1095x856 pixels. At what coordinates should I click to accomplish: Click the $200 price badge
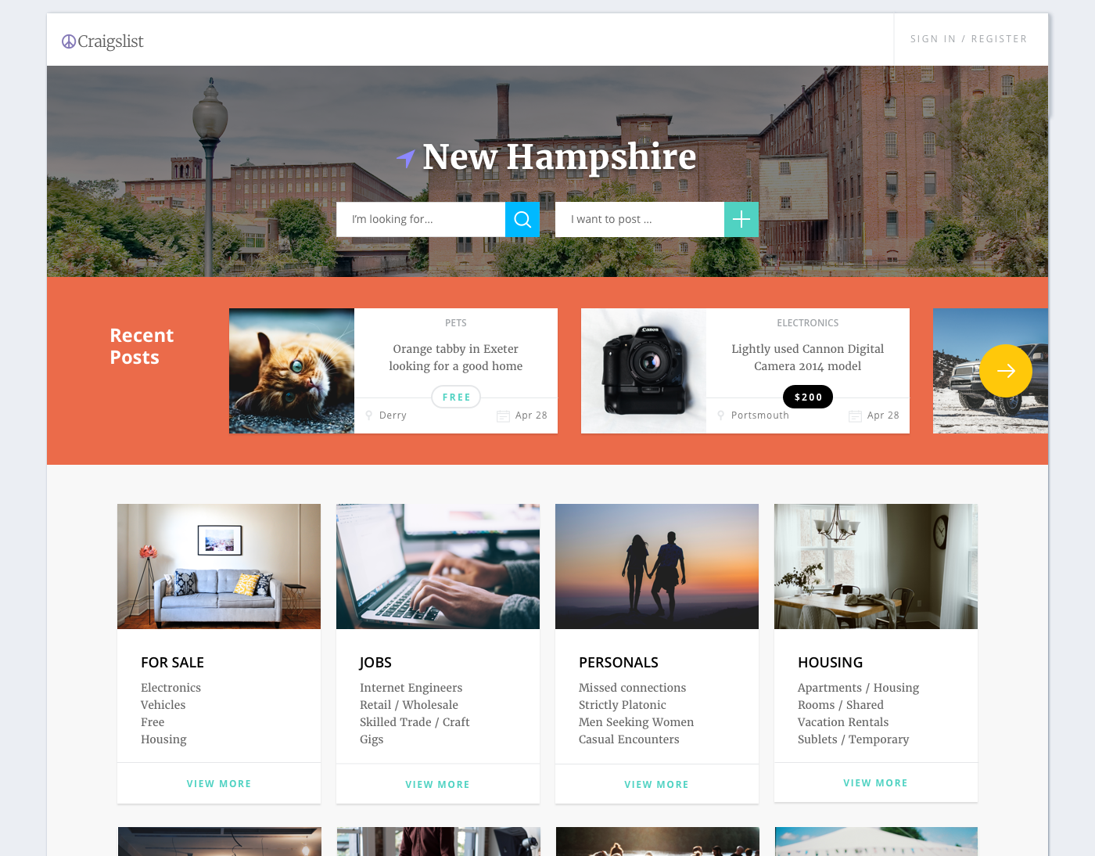coord(808,397)
